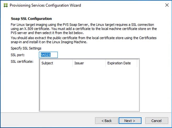The width and height of the screenshot is (172, 128).
Task: Click the 'Specify SSL Settings' text
Action: (26, 48)
